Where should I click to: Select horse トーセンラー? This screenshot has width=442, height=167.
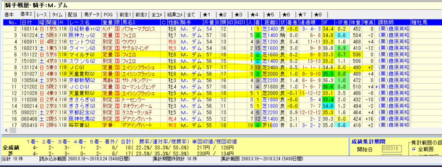(x=133, y=99)
